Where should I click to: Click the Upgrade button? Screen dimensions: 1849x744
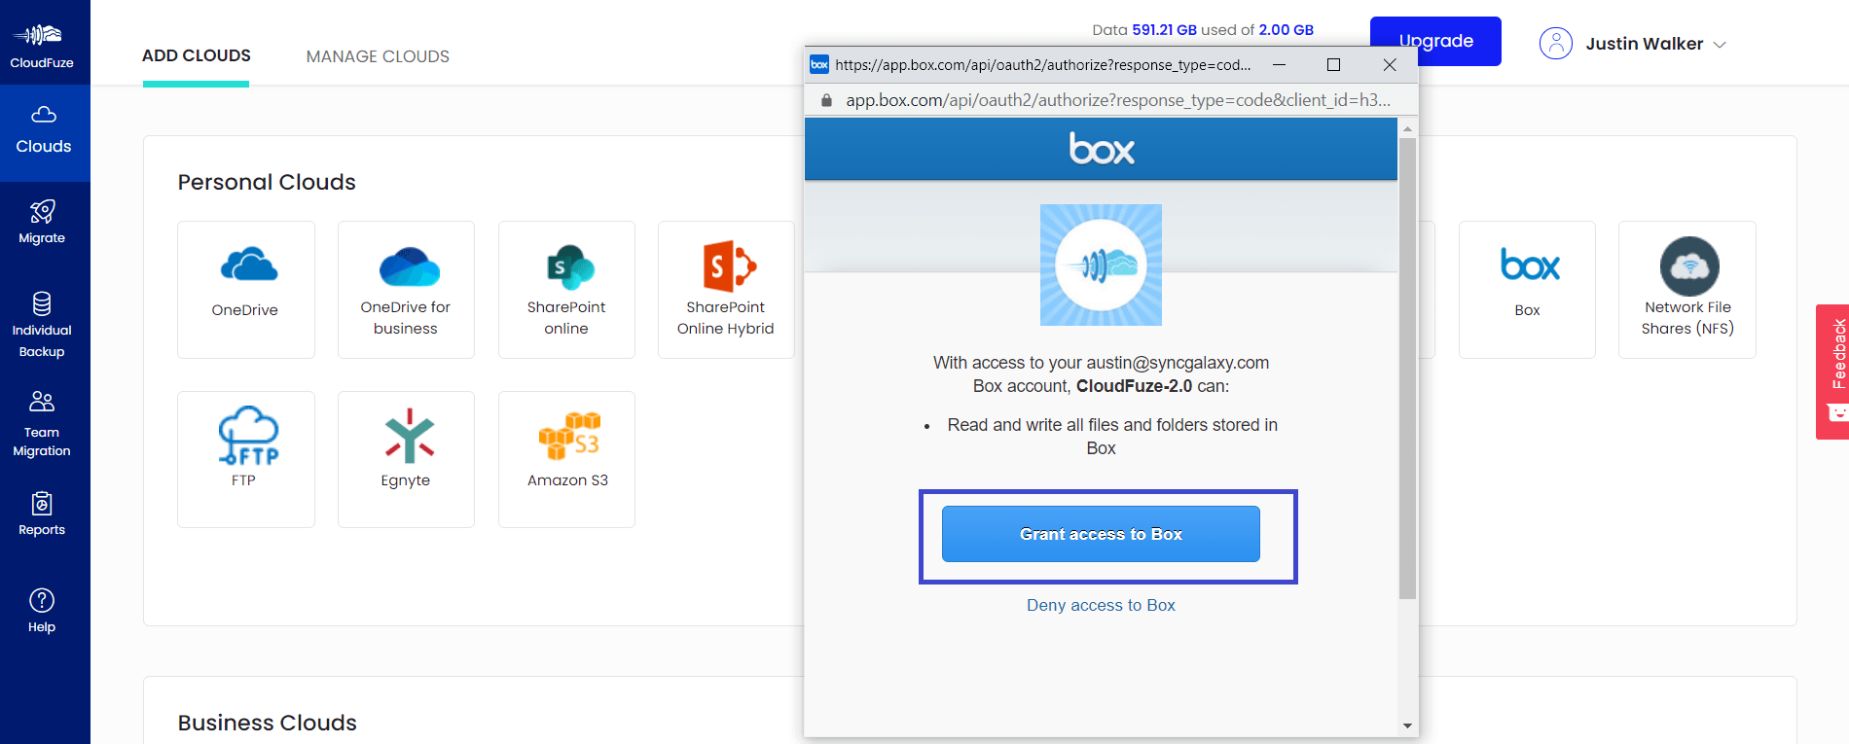pyautogui.click(x=1435, y=41)
